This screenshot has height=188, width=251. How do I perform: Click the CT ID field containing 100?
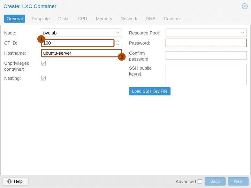[x=77, y=43]
